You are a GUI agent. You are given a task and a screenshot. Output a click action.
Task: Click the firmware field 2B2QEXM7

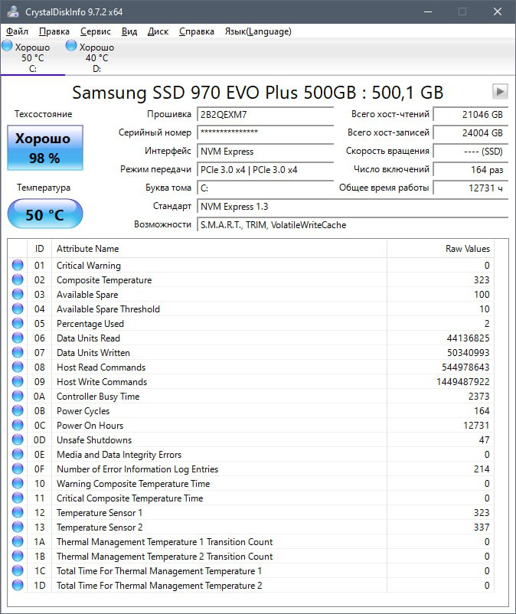(265, 115)
